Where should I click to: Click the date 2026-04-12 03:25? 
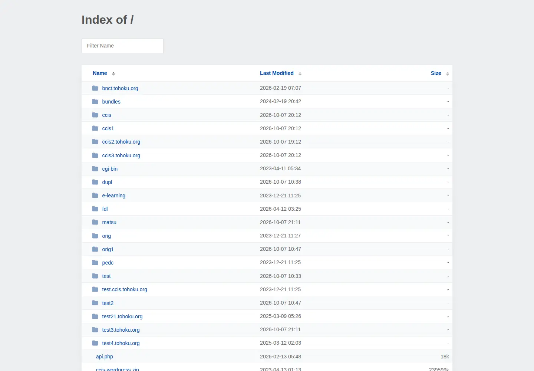pyautogui.click(x=280, y=209)
